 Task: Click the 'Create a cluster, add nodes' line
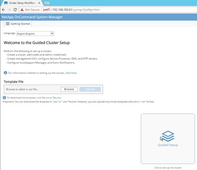pos(36,55)
